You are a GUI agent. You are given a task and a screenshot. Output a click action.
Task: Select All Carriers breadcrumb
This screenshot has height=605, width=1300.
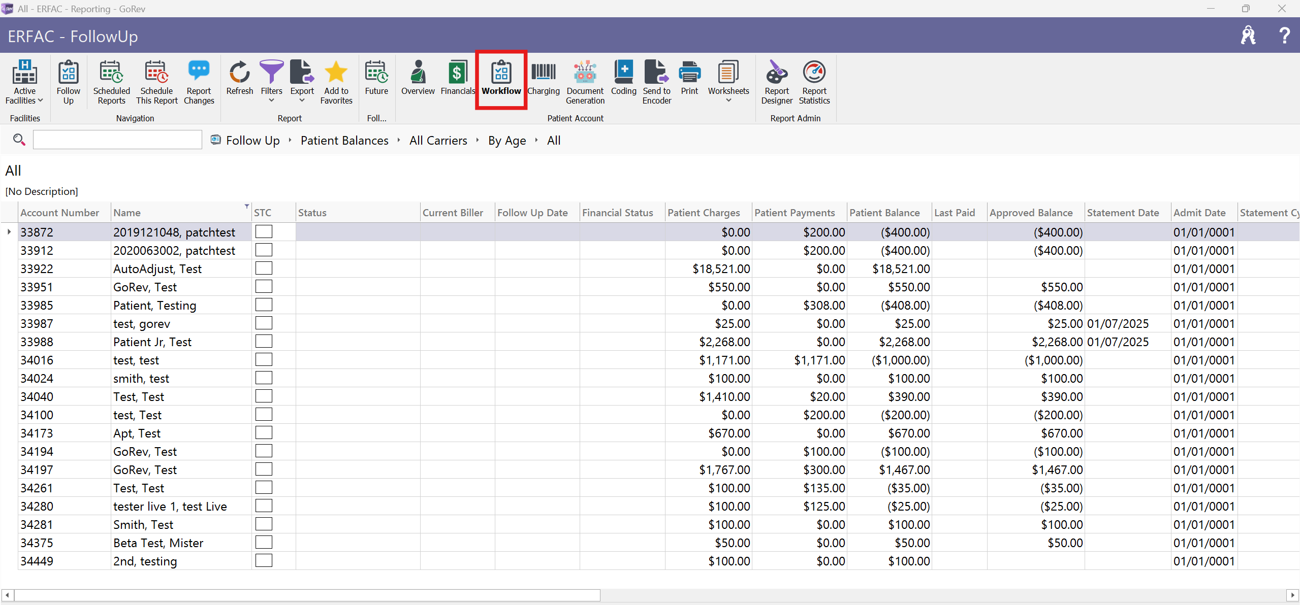438,141
